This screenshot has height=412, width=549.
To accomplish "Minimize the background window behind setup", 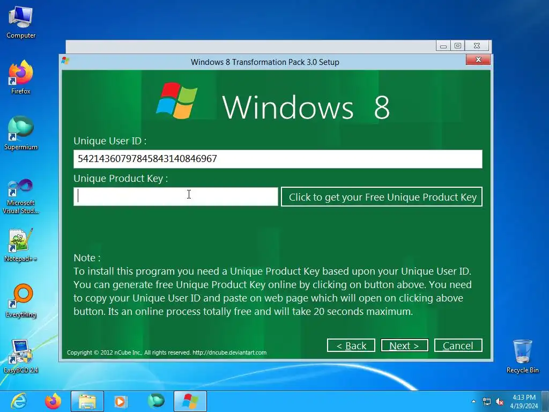I will click(443, 46).
